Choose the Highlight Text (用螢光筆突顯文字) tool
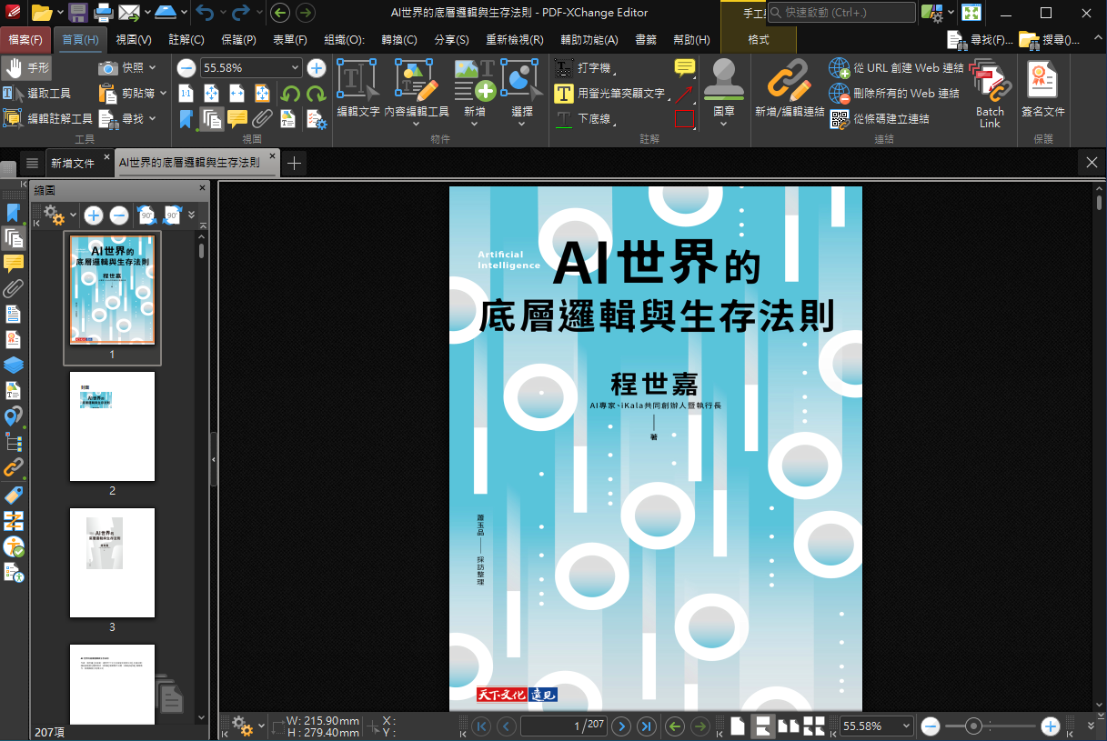This screenshot has height=741, width=1107. click(x=610, y=94)
